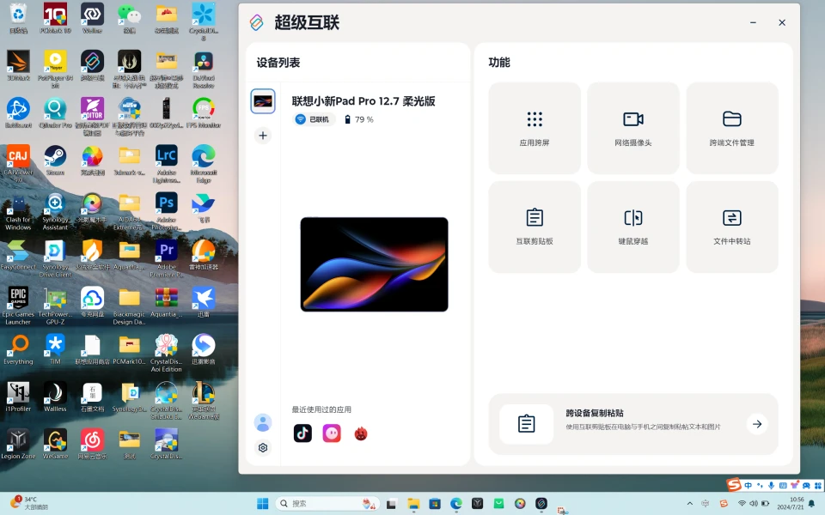Open Synology Assistant desktop shortcut
Viewport: 825px width, 515px height.
pos(55,211)
